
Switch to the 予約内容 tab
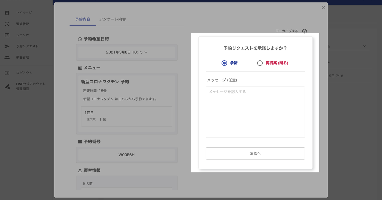pyautogui.click(x=83, y=19)
